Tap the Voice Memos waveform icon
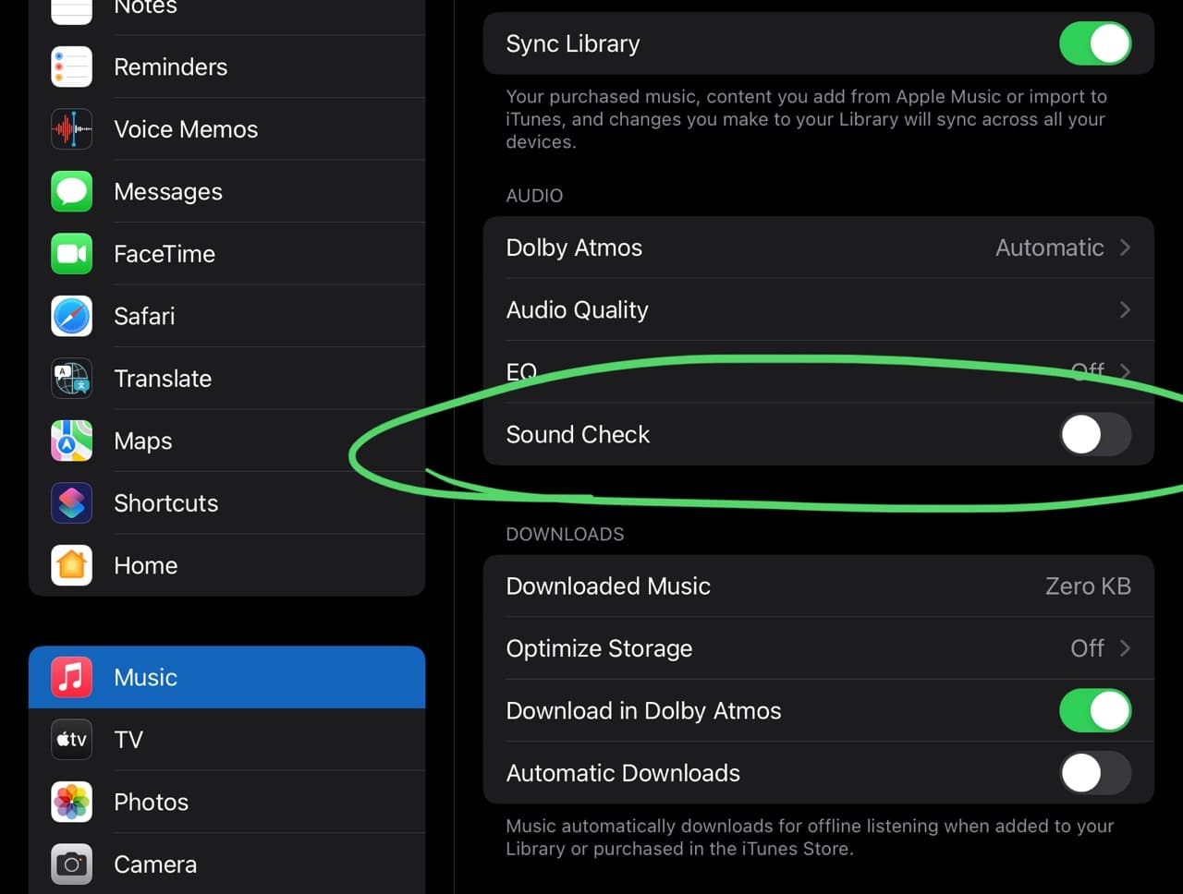The width and height of the screenshot is (1183, 894). 71,129
